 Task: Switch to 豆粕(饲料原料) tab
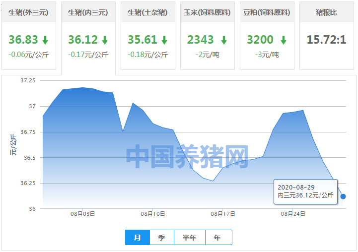pyautogui.click(x=267, y=12)
